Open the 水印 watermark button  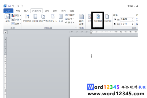(89, 19)
